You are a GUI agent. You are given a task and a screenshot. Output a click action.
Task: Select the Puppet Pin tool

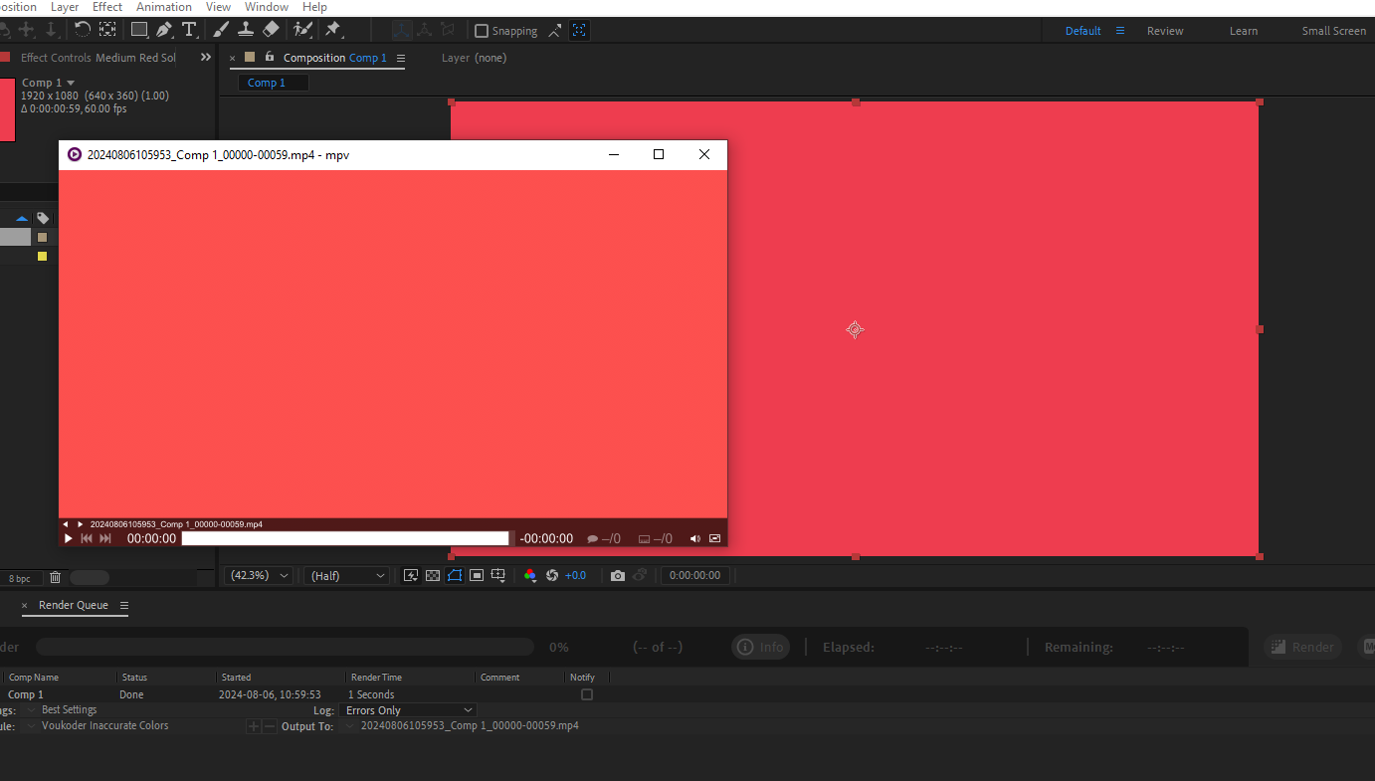(333, 30)
